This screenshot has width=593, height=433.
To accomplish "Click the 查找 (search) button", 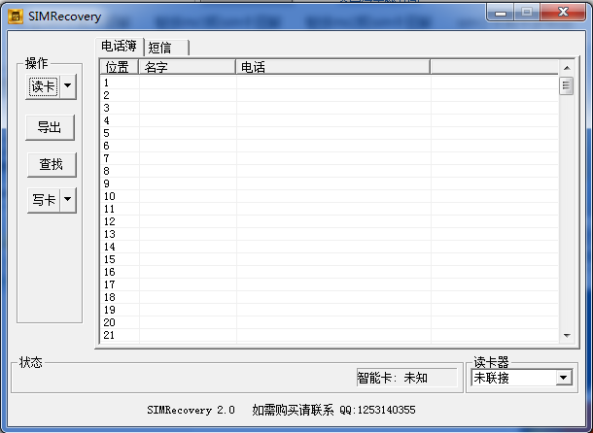I will tap(51, 164).
